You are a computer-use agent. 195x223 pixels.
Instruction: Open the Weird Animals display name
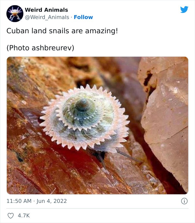click(46, 10)
